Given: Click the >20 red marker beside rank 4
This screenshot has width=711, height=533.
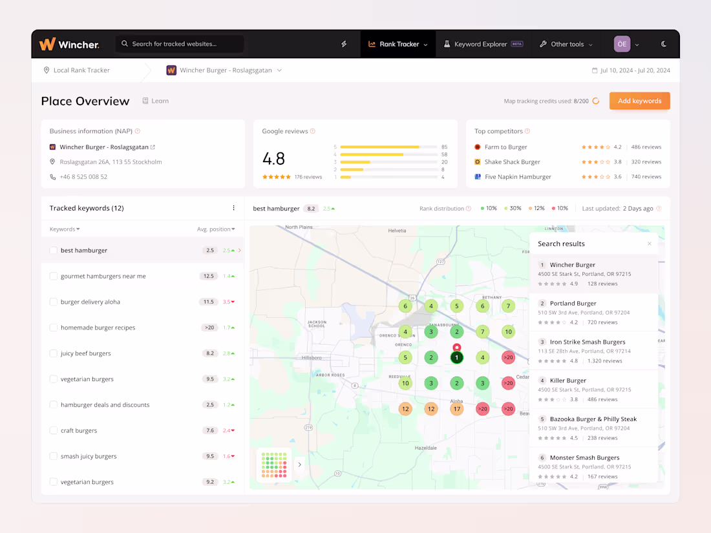Looking at the screenshot, I should [x=508, y=358].
